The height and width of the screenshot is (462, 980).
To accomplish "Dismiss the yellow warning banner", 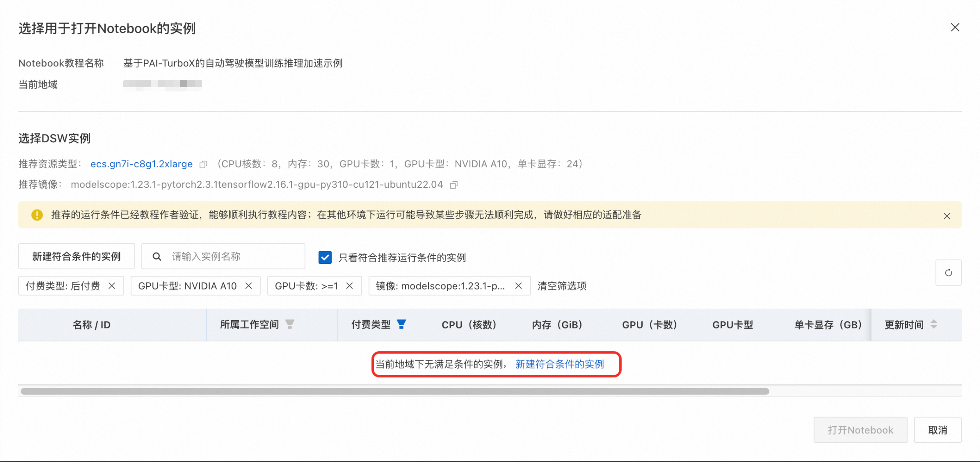I will [x=947, y=216].
